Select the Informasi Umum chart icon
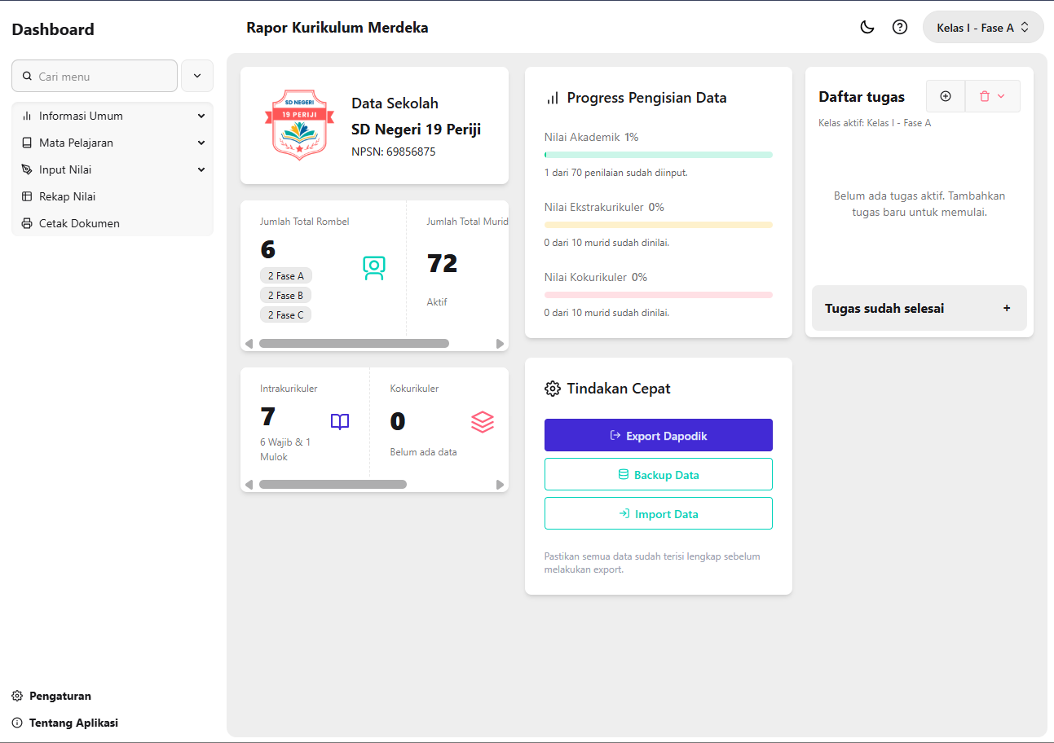 (25, 116)
